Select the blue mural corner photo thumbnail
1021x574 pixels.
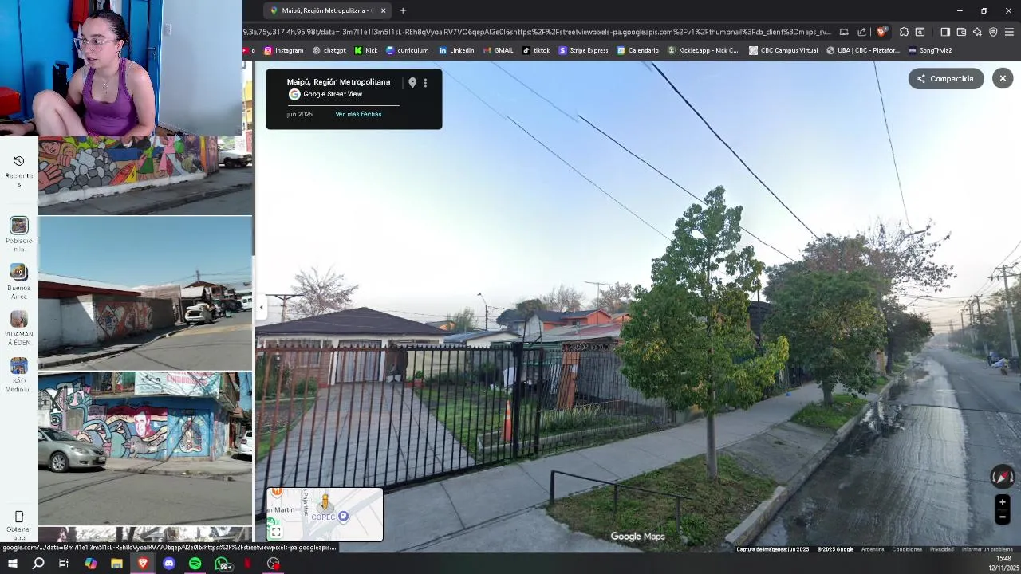pos(145,448)
